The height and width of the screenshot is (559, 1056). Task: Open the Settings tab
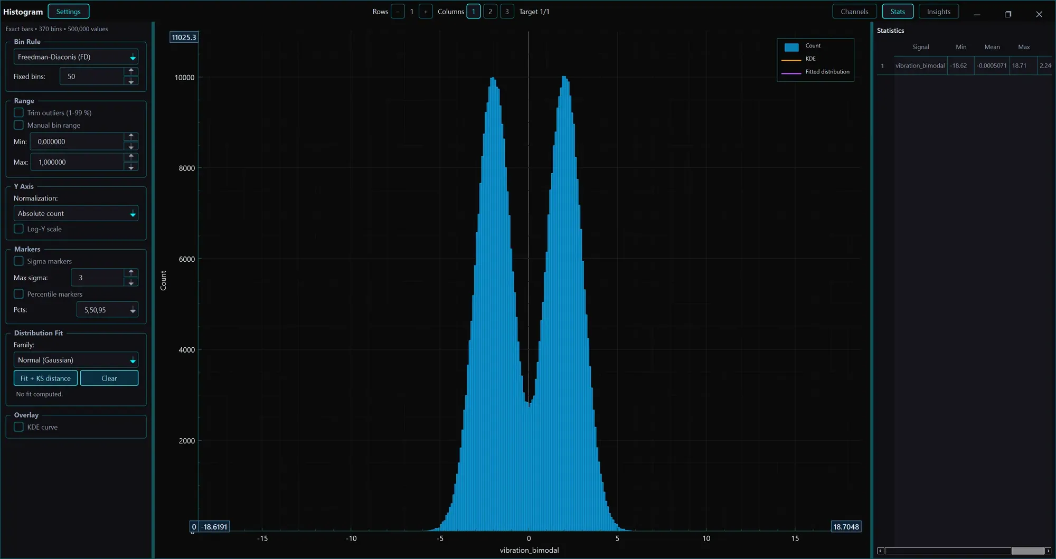click(69, 11)
